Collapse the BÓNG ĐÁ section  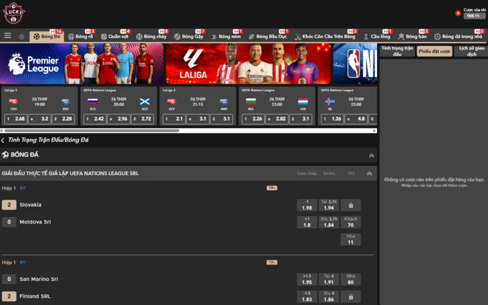[x=371, y=156]
